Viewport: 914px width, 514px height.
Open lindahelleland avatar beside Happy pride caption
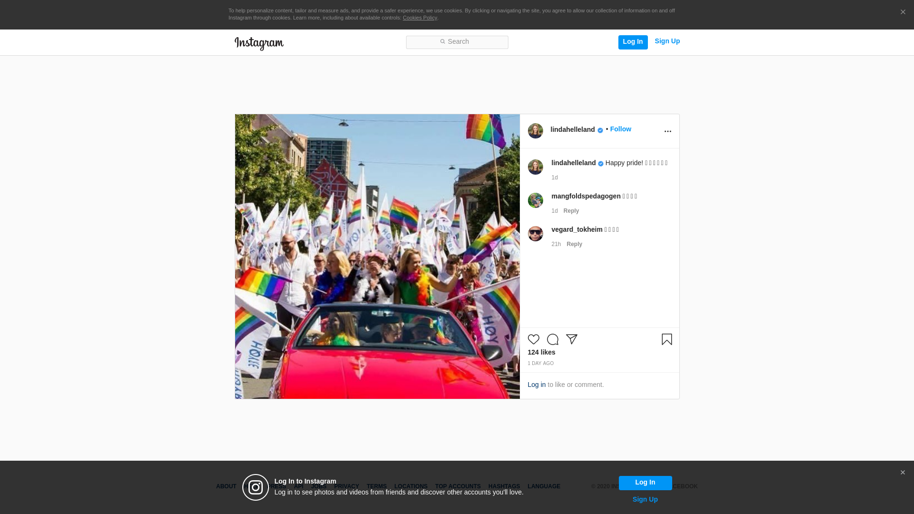(535, 167)
